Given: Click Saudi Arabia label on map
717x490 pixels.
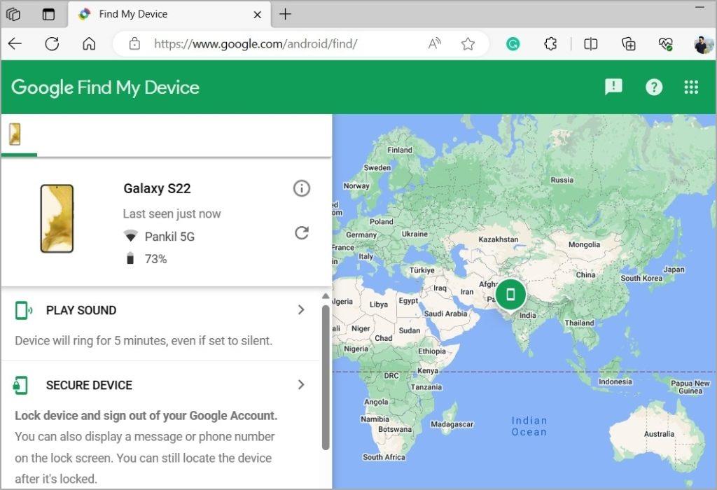Looking at the screenshot, I should pos(445,313).
